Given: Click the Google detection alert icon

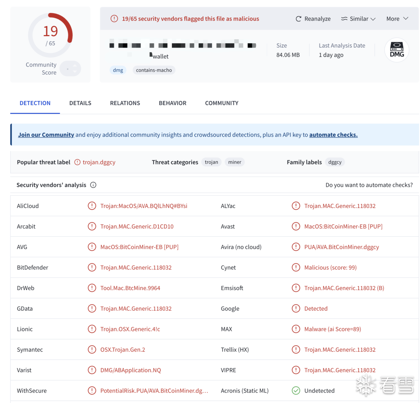Looking at the screenshot, I should [x=296, y=309].
